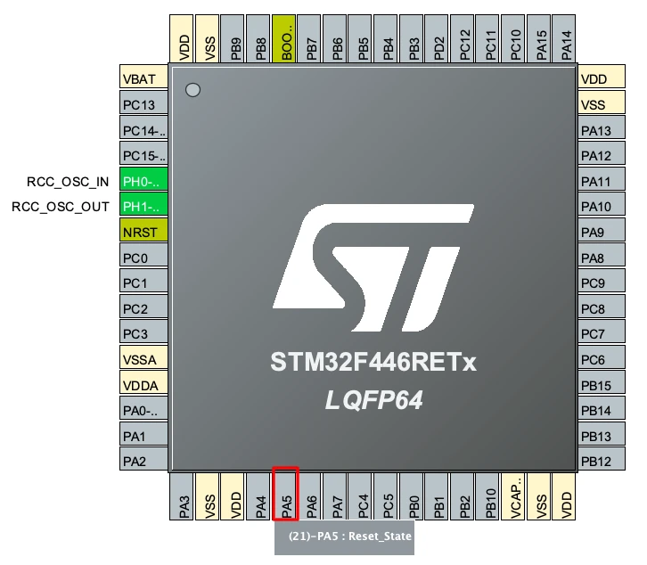Choose pin PB7
The height and width of the screenshot is (565, 647).
[309, 38]
